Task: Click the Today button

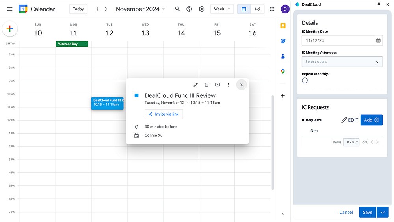Action: click(78, 9)
